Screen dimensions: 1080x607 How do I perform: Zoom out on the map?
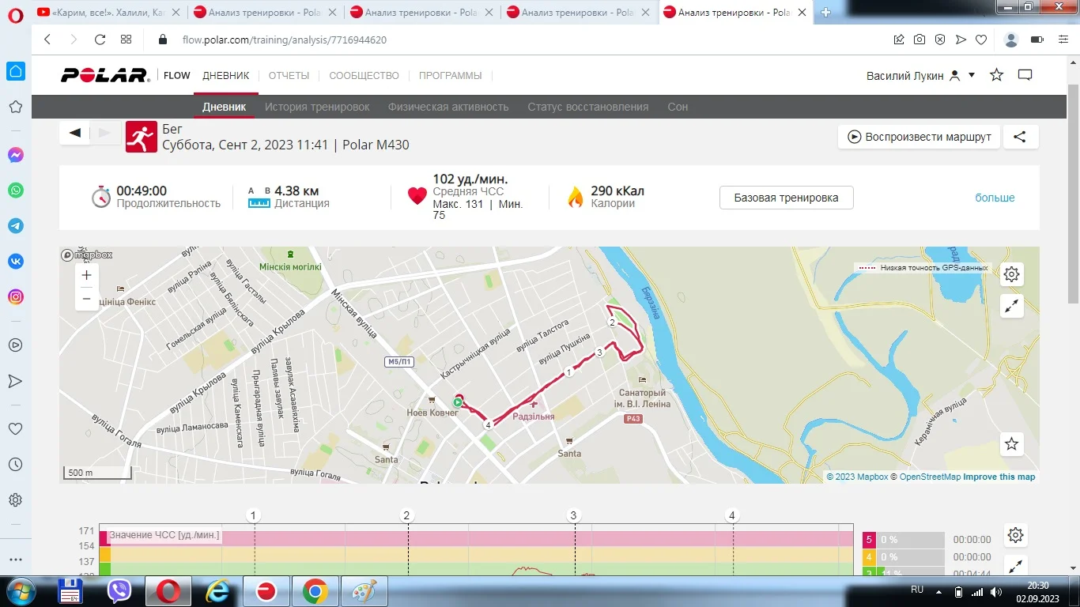point(87,299)
